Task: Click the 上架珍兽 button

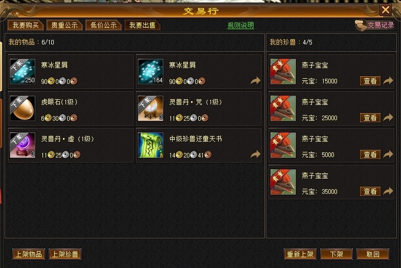Action: pos(65,254)
